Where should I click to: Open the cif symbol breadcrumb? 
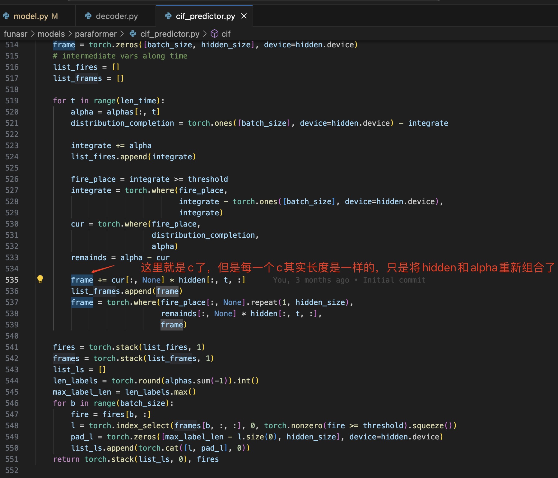226,34
